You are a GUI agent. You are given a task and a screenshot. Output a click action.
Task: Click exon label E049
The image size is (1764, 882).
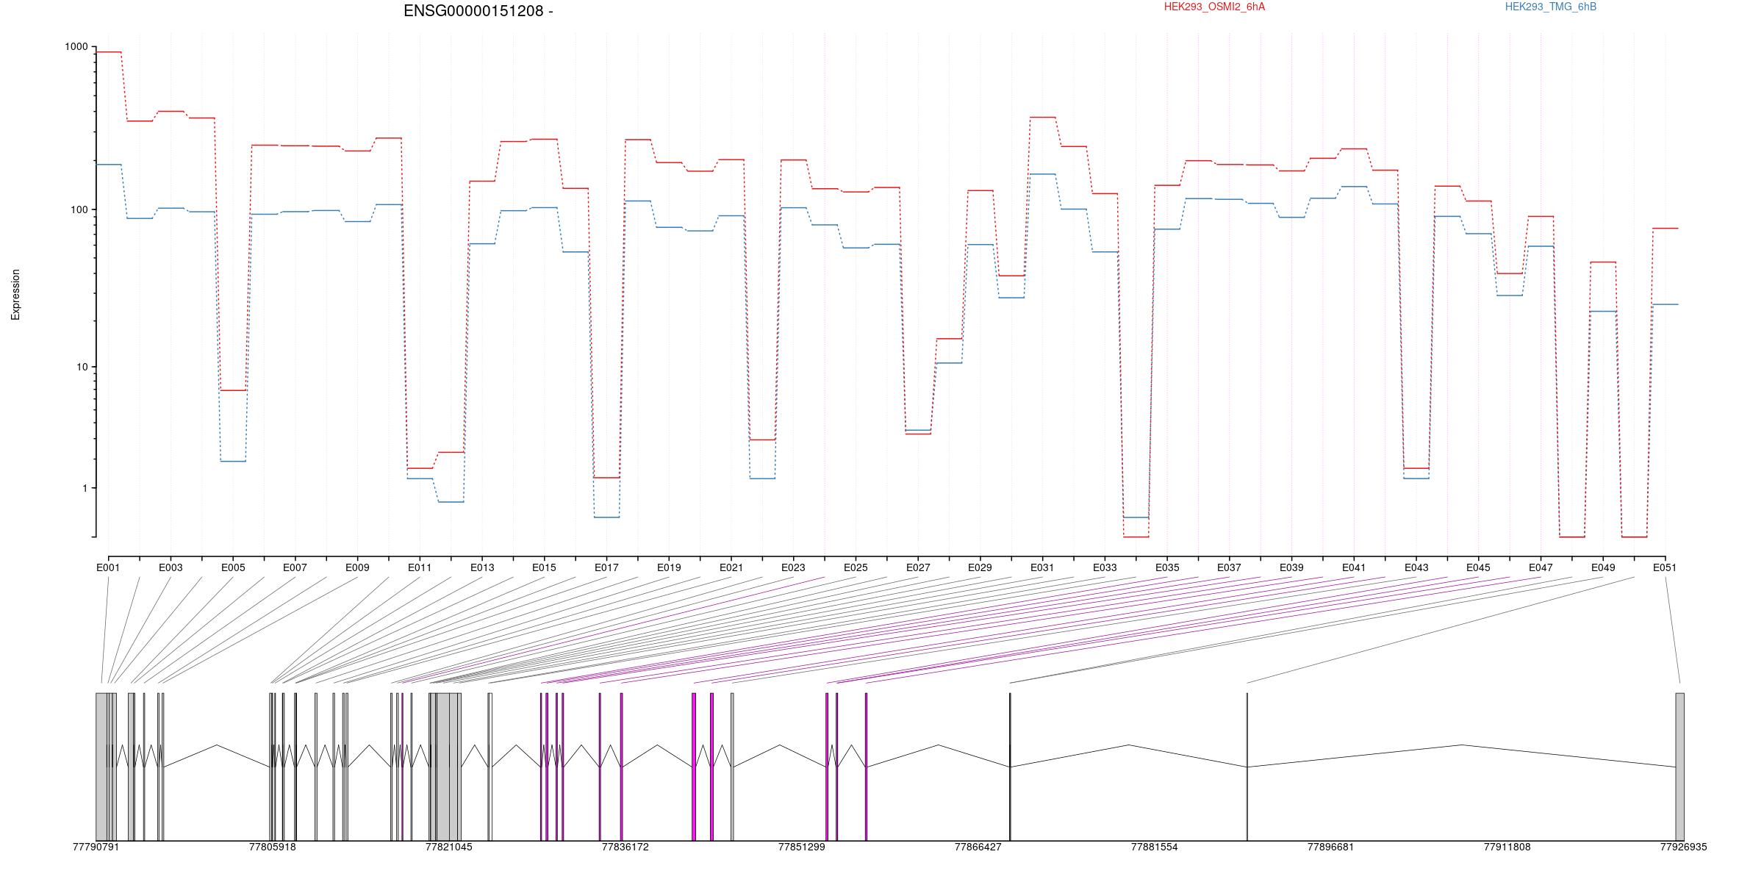(x=1603, y=567)
